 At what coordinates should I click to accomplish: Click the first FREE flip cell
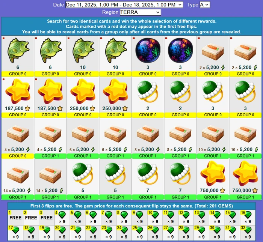coord(15,218)
